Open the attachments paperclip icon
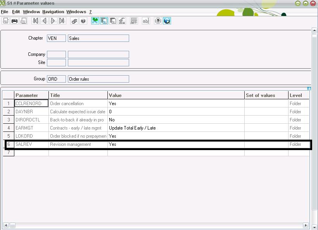Screen dimensions: 318x230 pyautogui.click(x=74, y=21)
